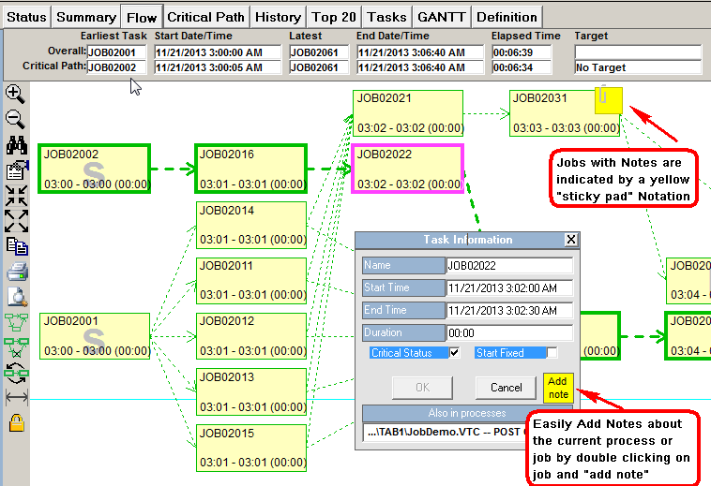Screen dimensions: 711x486
Task: Click the horizontal width arrows icon
Action: point(16,398)
